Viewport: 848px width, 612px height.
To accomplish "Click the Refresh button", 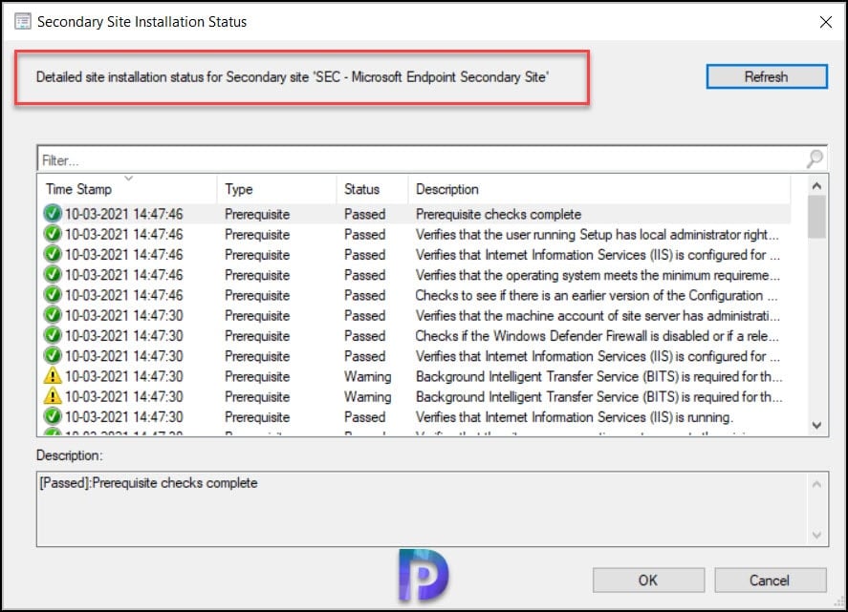I will [x=767, y=76].
